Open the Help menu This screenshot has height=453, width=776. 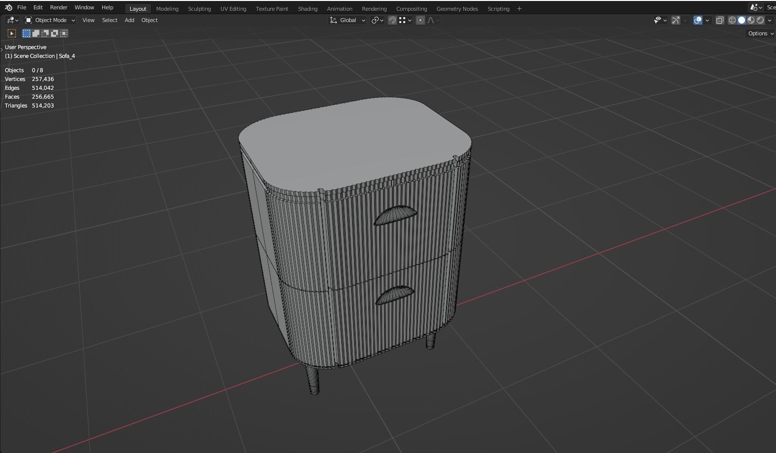pos(107,7)
